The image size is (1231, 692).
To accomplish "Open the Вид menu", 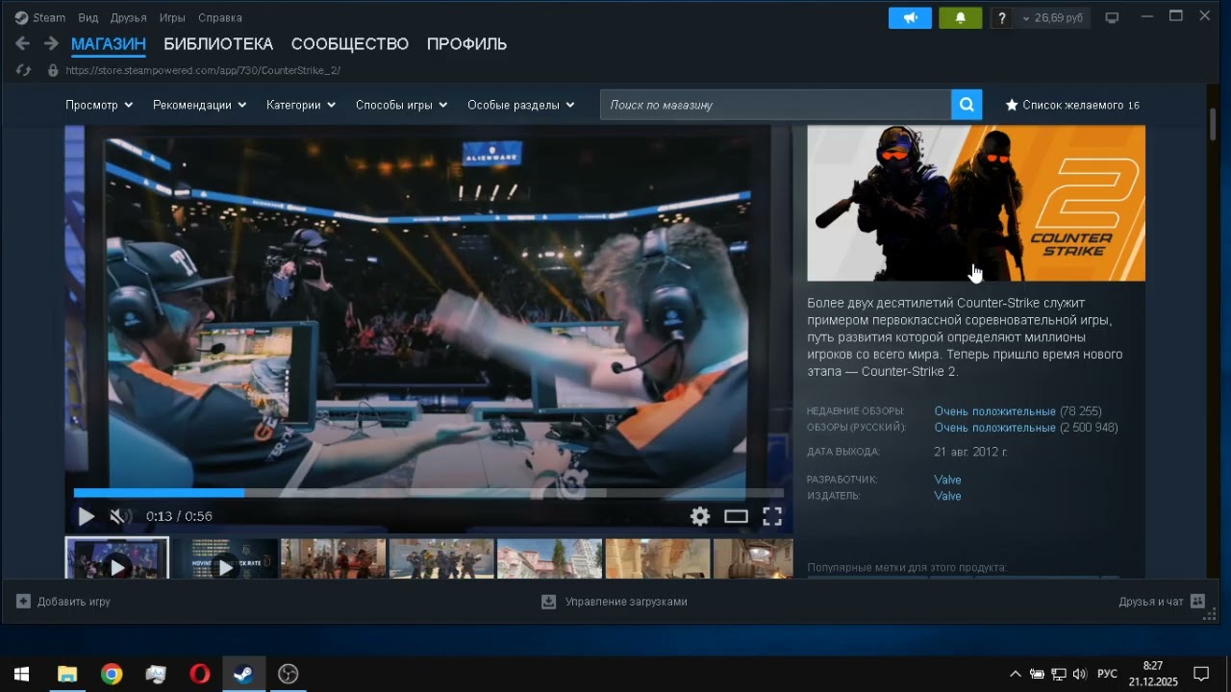I will 88,17.
